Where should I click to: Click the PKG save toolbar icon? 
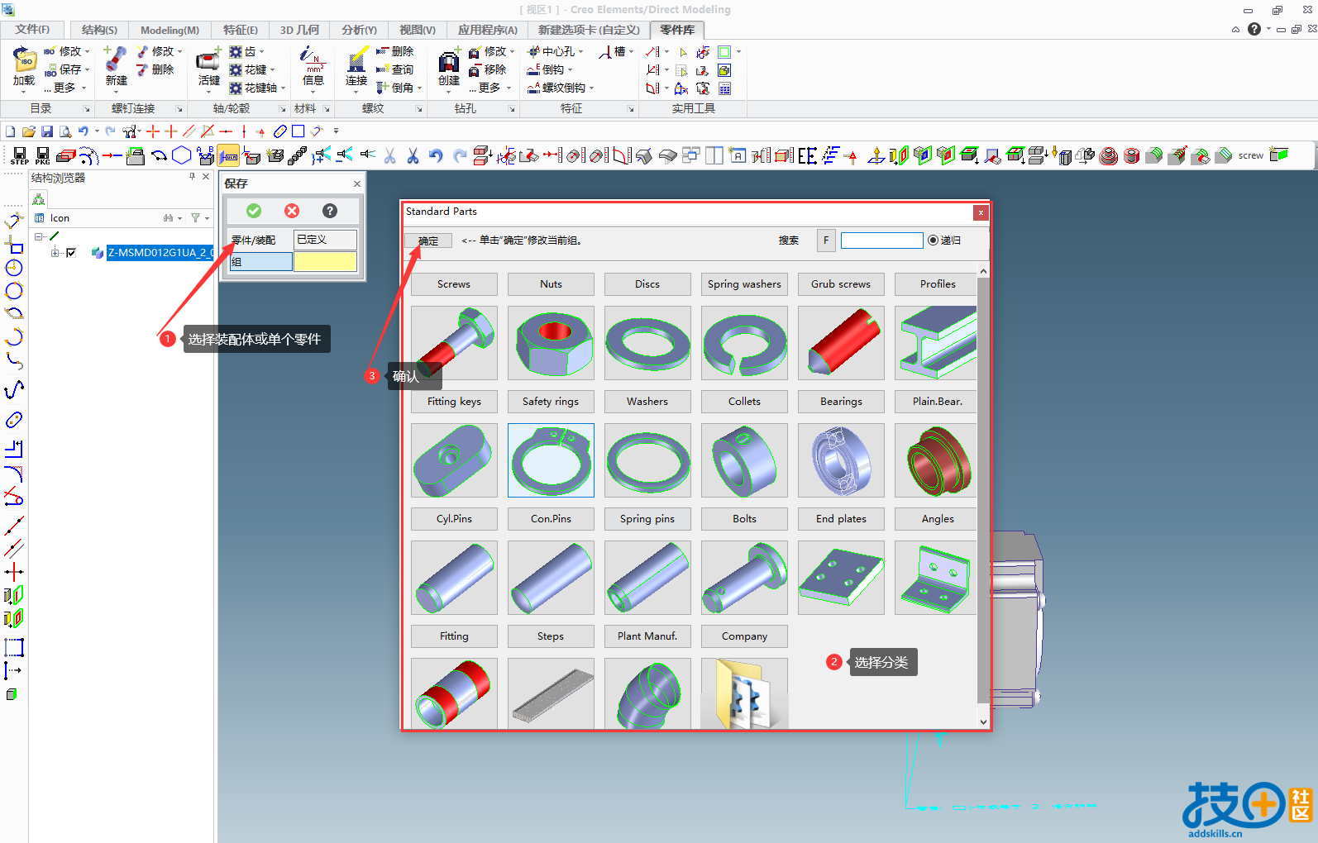pos(43,155)
